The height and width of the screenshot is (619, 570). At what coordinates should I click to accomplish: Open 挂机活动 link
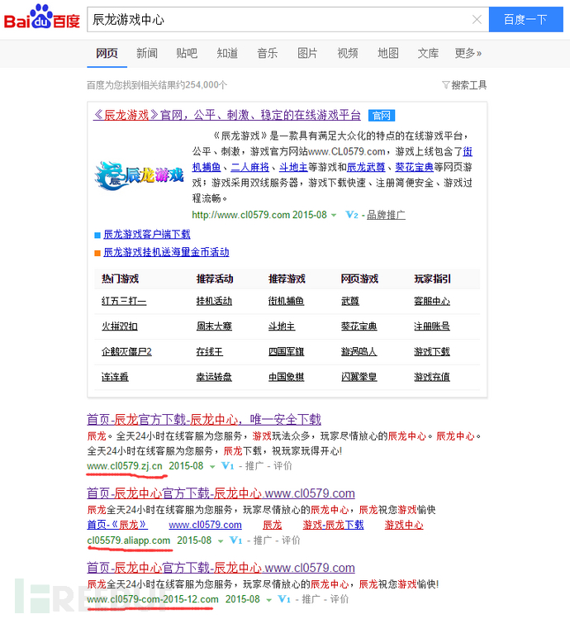[214, 301]
